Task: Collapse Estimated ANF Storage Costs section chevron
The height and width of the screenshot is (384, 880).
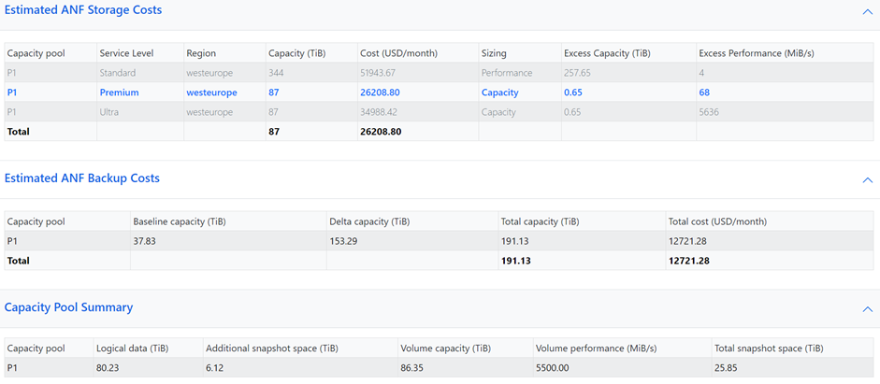Action: pos(867,12)
